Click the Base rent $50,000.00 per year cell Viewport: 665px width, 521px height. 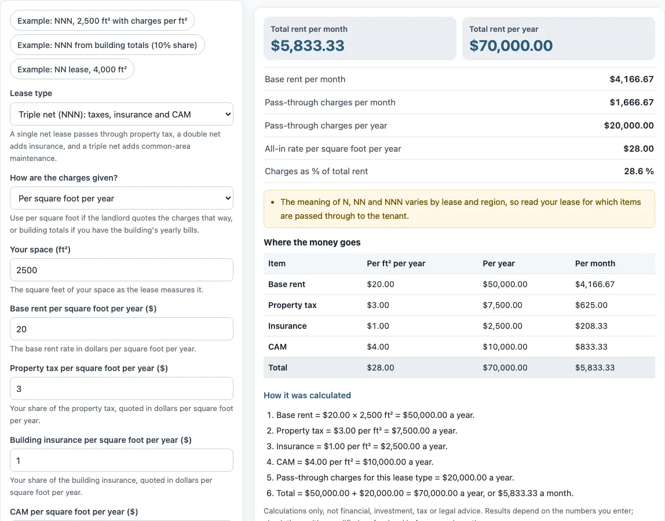pyautogui.click(x=505, y=284)
